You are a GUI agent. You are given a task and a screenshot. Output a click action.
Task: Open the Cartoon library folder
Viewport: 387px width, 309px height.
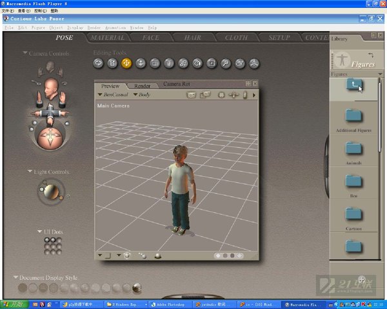tap(353, 214)
